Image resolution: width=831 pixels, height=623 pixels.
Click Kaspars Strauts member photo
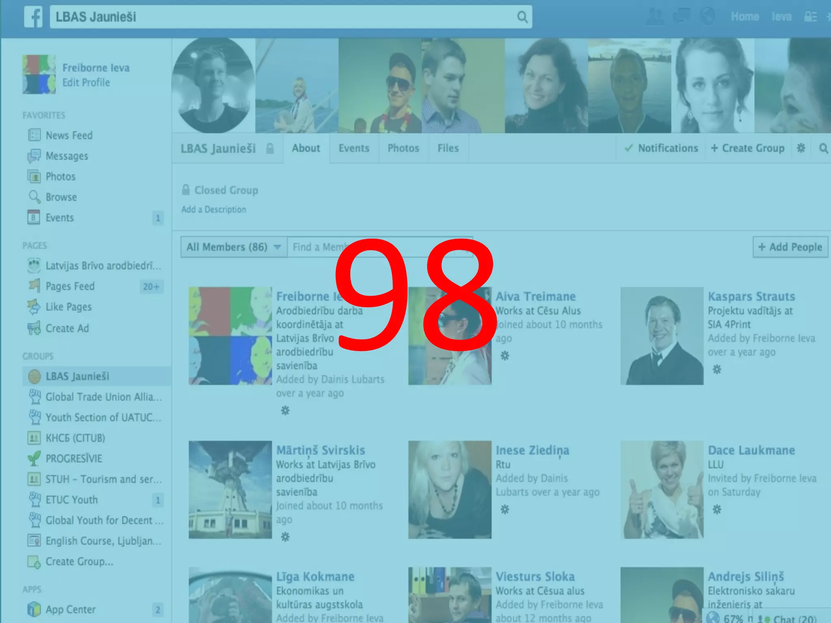[662, 336]
